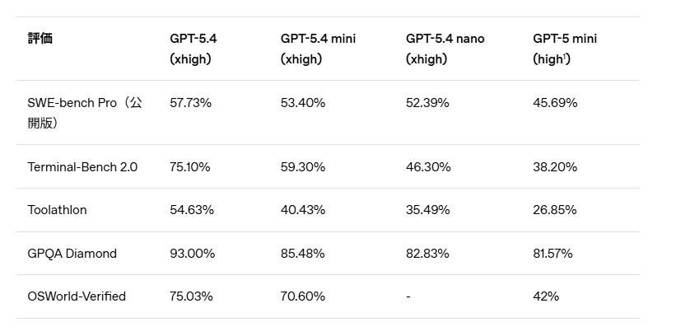Click the 57.73% SWE-bench Pro score

191,103
